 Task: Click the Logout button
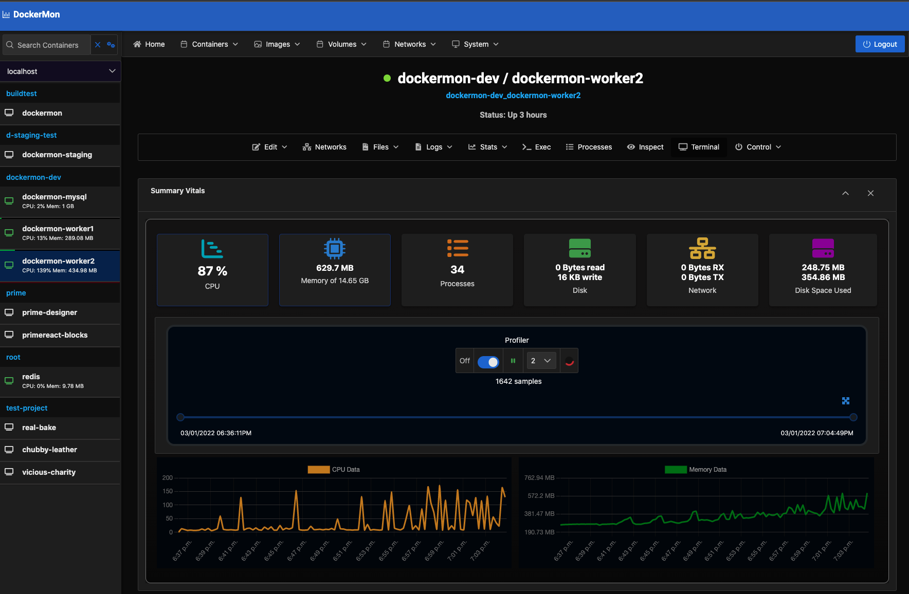(880, 44)
